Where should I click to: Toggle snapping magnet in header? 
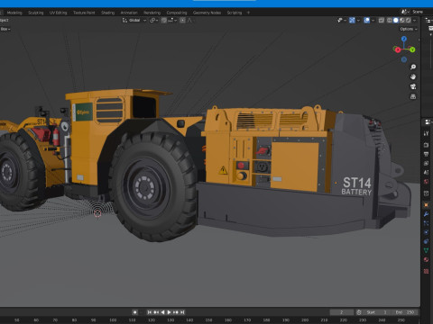click(164, 21)
